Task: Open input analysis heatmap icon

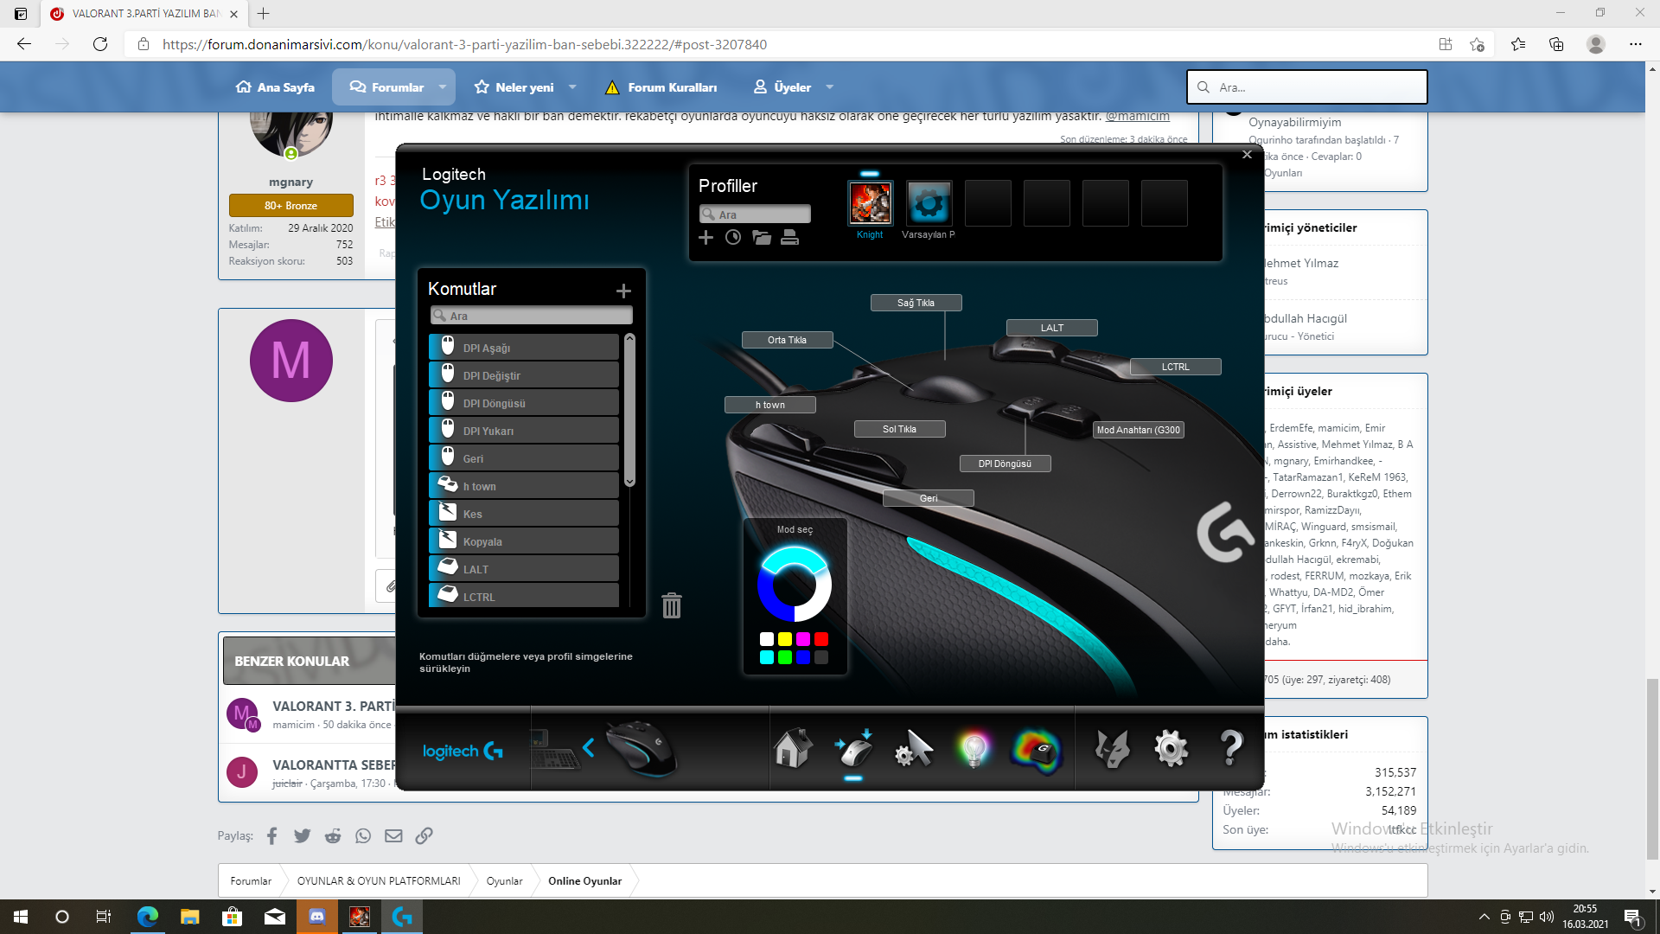Action: pyautogui.click(x=1035, y=749)
